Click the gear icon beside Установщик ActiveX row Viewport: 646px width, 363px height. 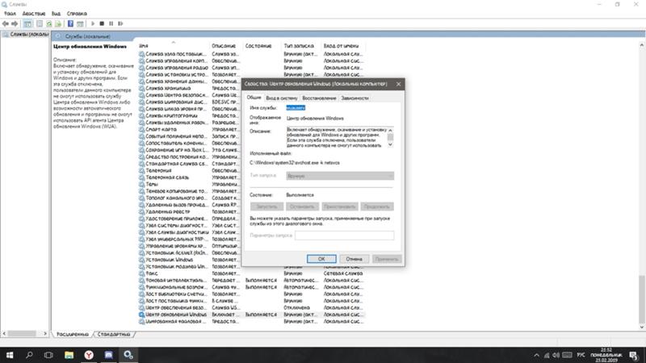[142, 252]
